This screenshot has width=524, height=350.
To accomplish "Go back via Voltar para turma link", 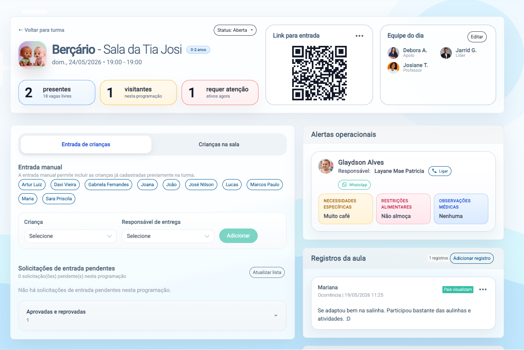I will tap(41, 30).
